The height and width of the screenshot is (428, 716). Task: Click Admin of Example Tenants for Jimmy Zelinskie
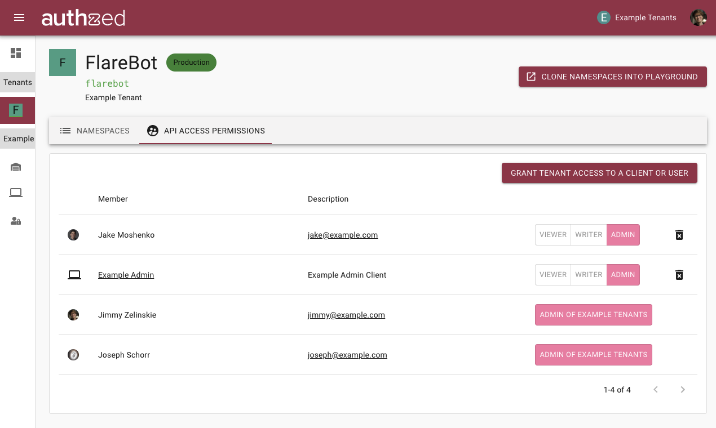click(x=594, y=315)
